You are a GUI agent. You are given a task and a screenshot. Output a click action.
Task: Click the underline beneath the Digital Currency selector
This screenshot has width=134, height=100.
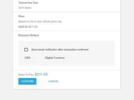point(58,61)
